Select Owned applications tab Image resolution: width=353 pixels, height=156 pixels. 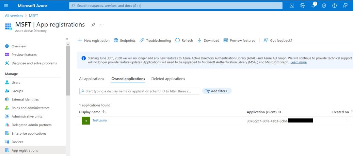[x=128, y=79]
